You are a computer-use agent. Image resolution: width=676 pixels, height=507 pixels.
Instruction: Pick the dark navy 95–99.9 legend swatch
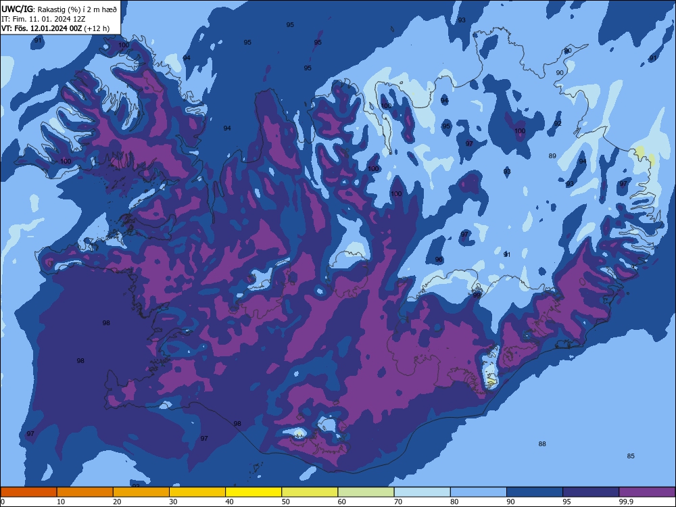pyautogui.click(x=591, y=492)
